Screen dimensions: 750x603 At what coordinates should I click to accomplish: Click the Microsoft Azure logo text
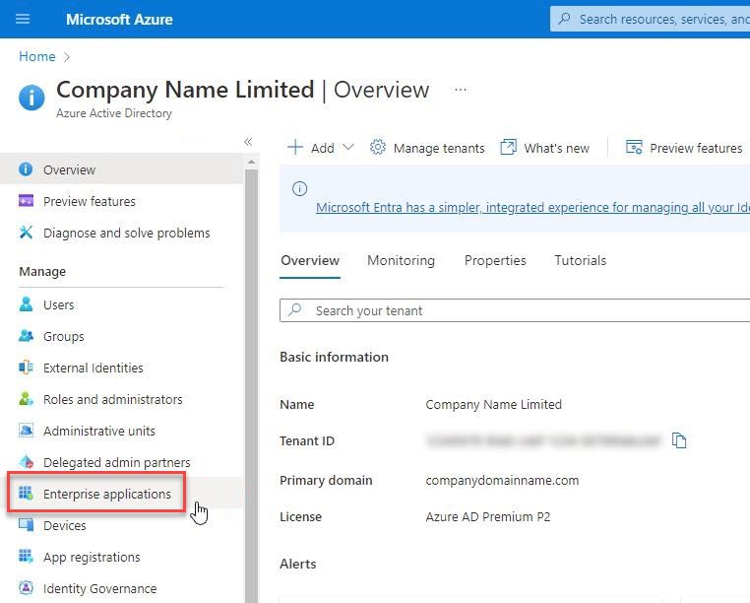pos(119,19)
